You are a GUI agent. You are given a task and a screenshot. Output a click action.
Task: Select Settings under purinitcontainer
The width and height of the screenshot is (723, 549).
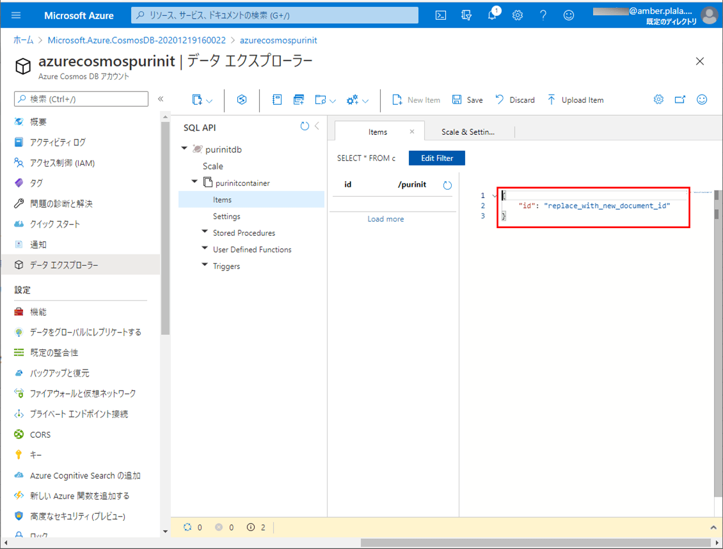(x=226, y=217)
